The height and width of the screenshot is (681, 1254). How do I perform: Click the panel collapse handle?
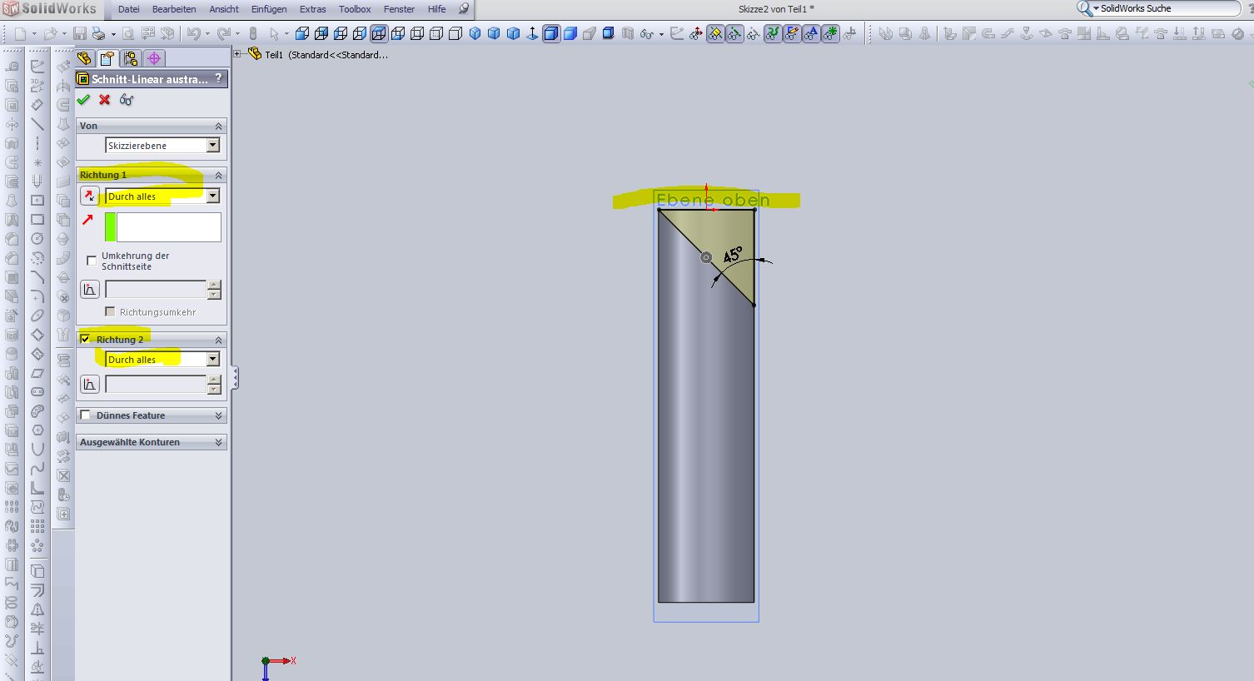(x=235, y=378)
